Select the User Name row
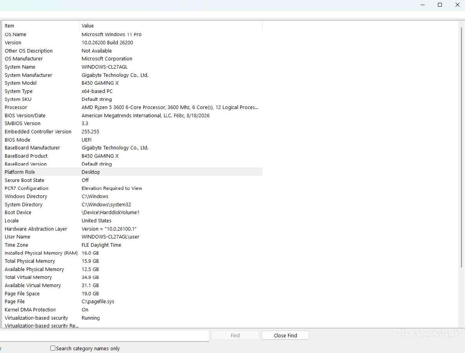The height and width of the screenshot is (353, 465). [x=132, y=237]
